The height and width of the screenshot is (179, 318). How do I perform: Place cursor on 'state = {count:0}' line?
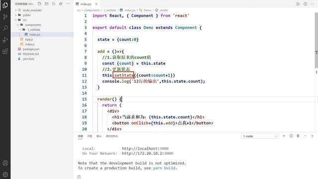pos(118,40)
